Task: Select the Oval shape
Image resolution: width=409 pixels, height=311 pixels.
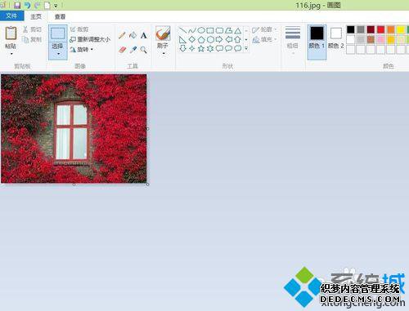Action: point(201,30)
